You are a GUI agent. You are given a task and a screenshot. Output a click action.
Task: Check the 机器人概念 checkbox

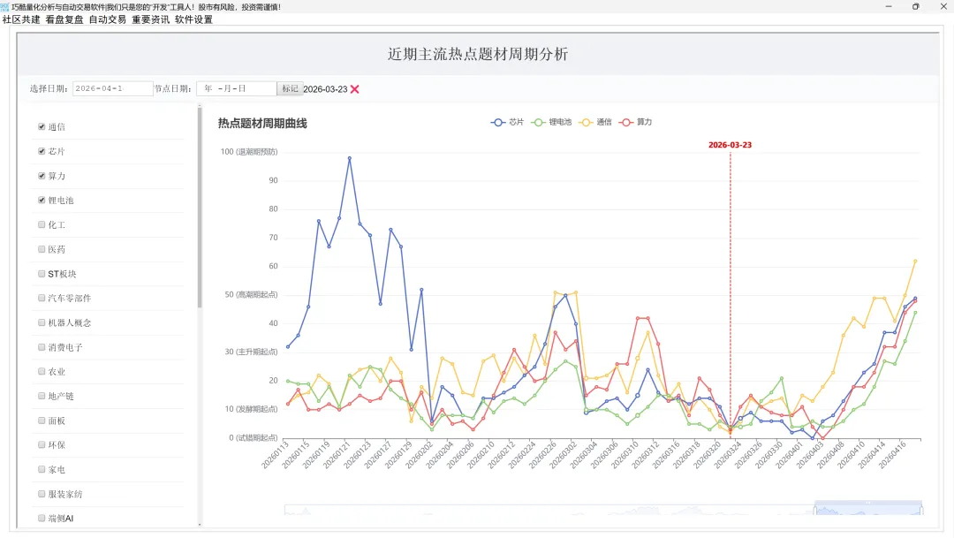42,322
